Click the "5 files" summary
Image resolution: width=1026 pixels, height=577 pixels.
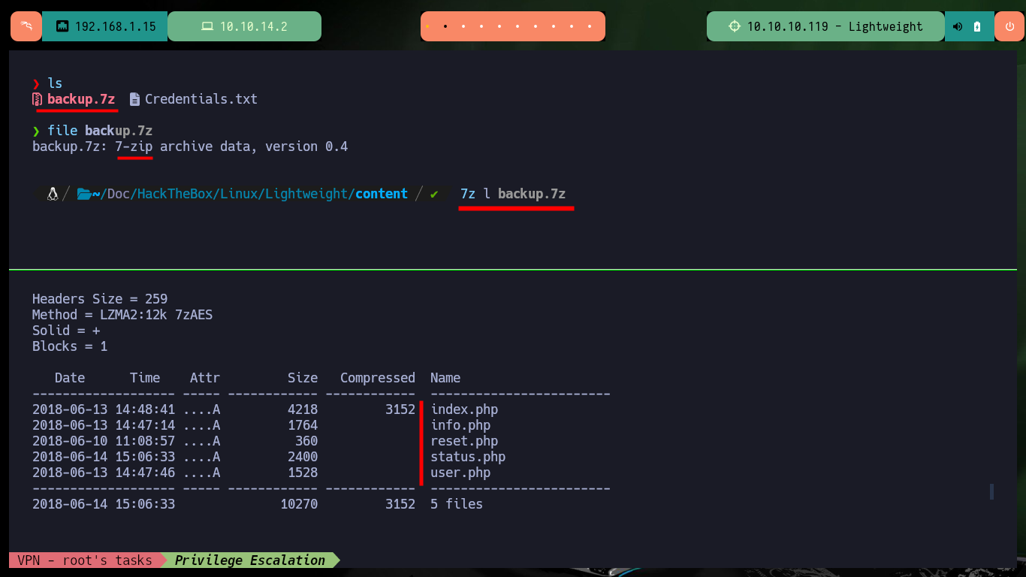point(457,504)
